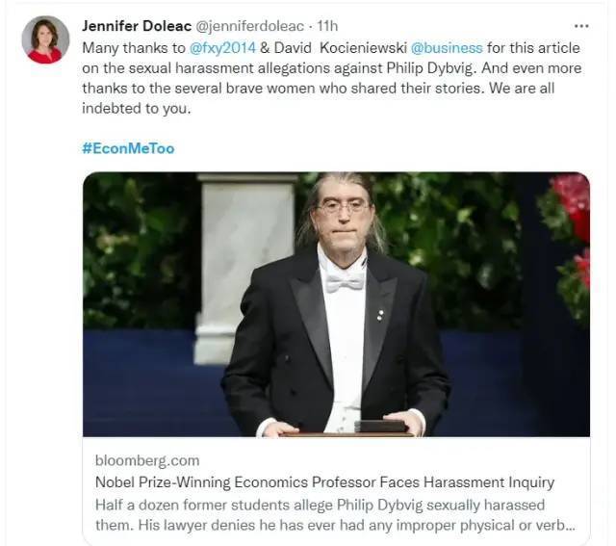The width and height of the screenshot is (616, 546).
Task: Click the @jenniferdoleac handle
Action: 249,25
